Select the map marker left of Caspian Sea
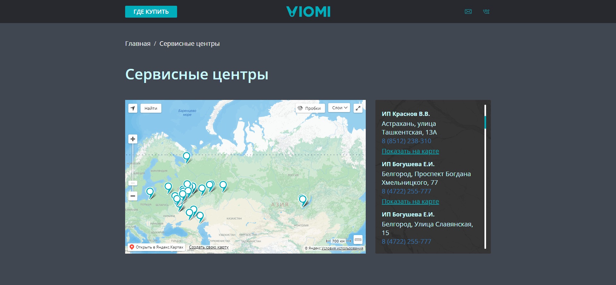The image size is (616, 285). click(200, 216)
